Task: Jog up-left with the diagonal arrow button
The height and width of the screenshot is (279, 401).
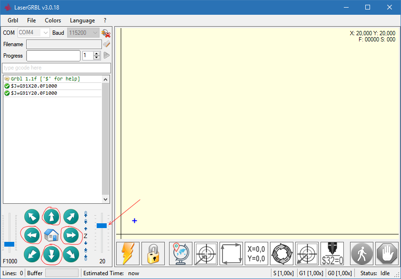Action: 32,217
